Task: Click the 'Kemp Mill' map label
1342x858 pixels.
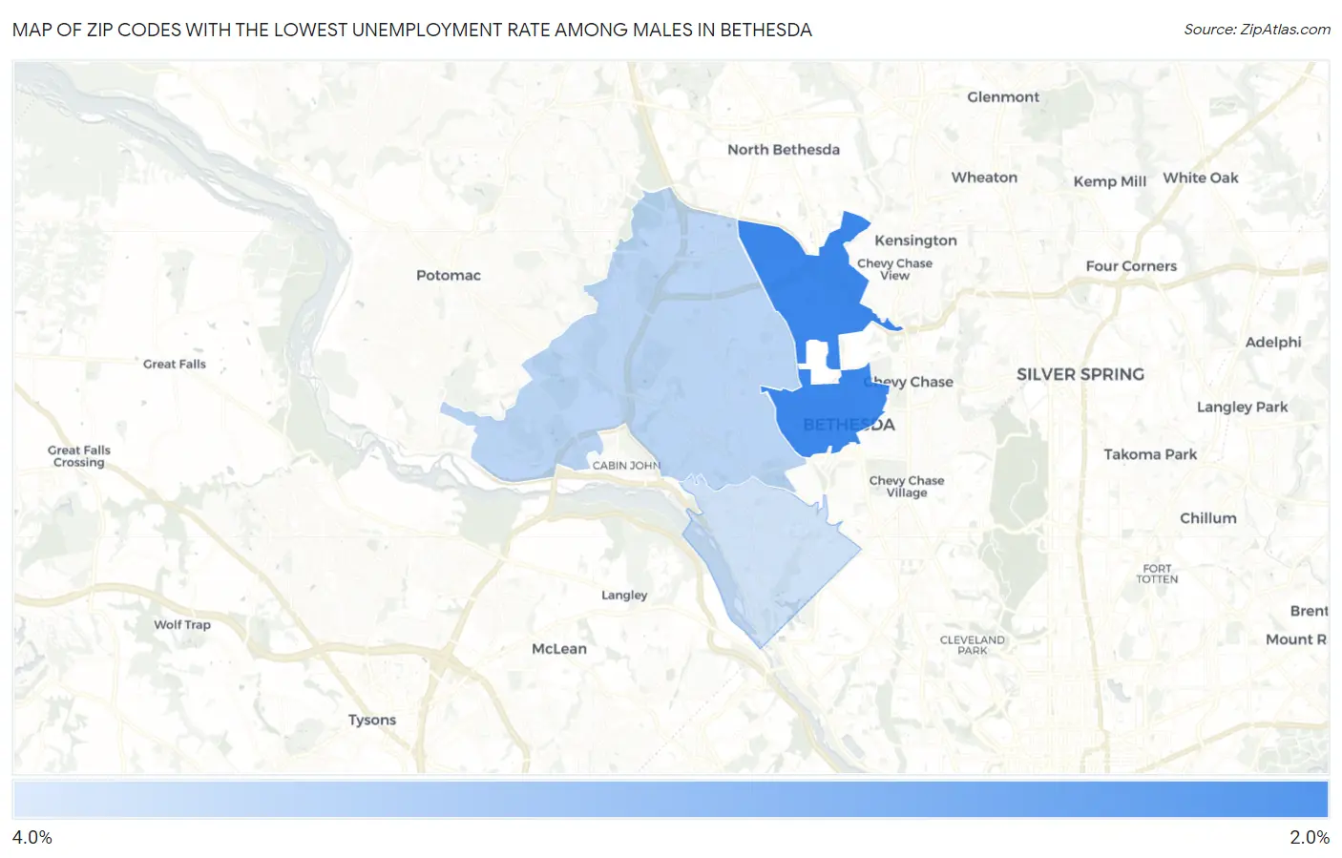Action: coord(1110,181)
